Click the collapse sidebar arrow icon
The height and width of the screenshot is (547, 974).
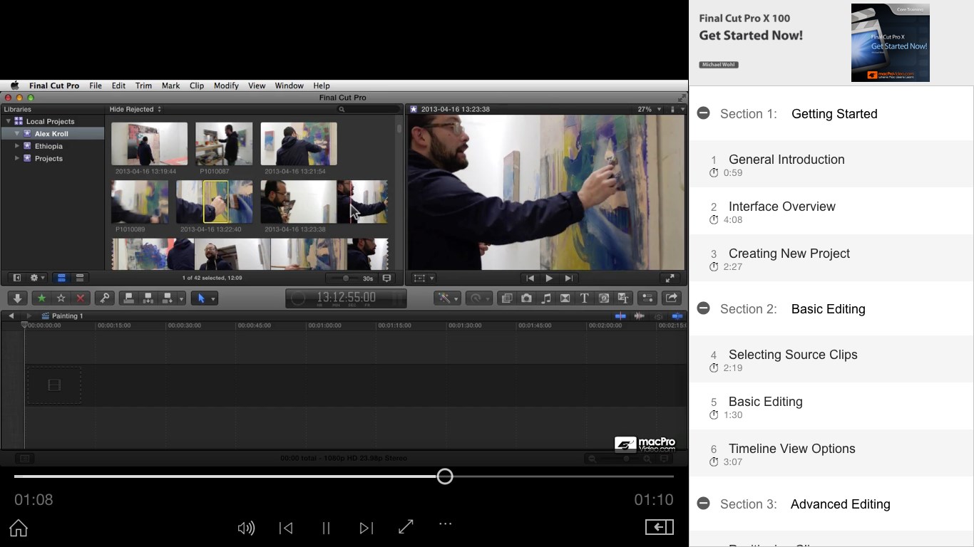[x=660, y=527]
